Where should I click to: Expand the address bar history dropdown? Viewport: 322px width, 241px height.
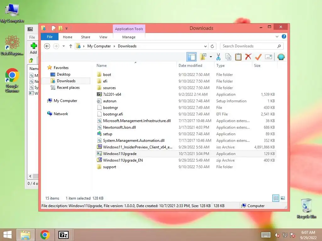click(205, 46)
